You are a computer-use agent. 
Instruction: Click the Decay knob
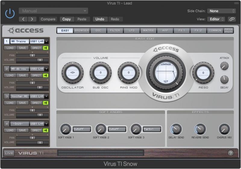point(224,79)
